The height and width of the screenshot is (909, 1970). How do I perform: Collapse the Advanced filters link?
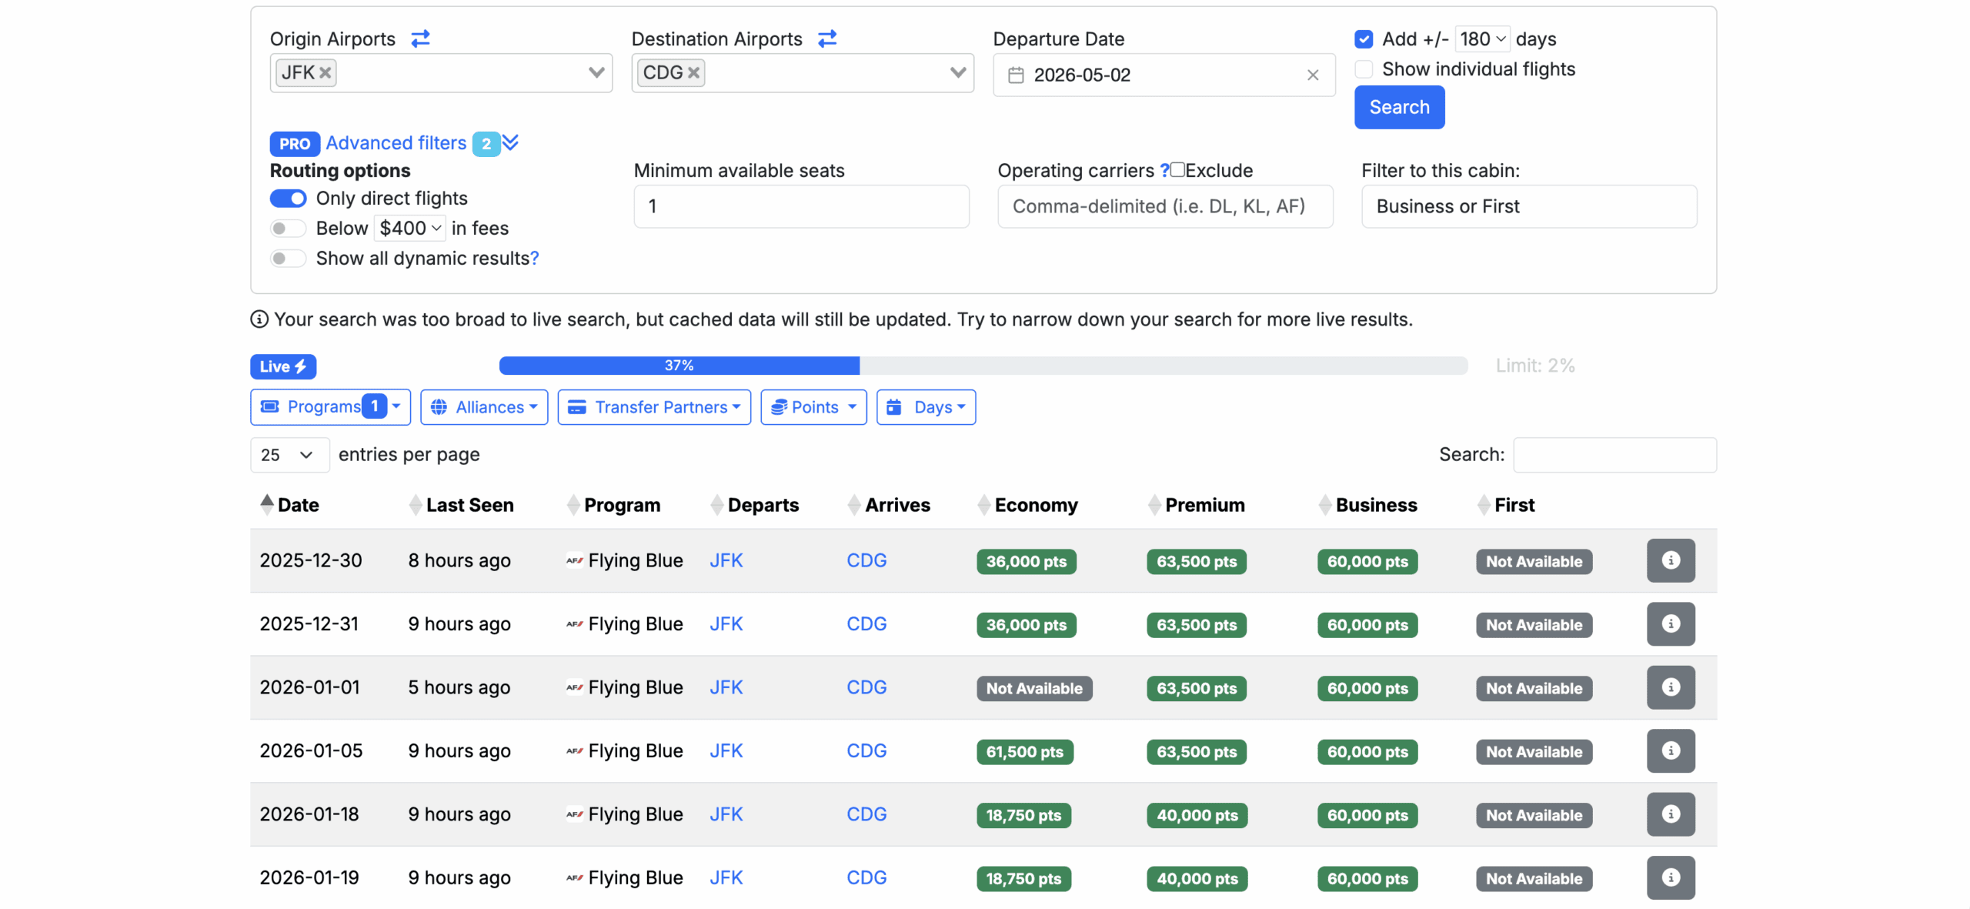(x=396, y=143)
